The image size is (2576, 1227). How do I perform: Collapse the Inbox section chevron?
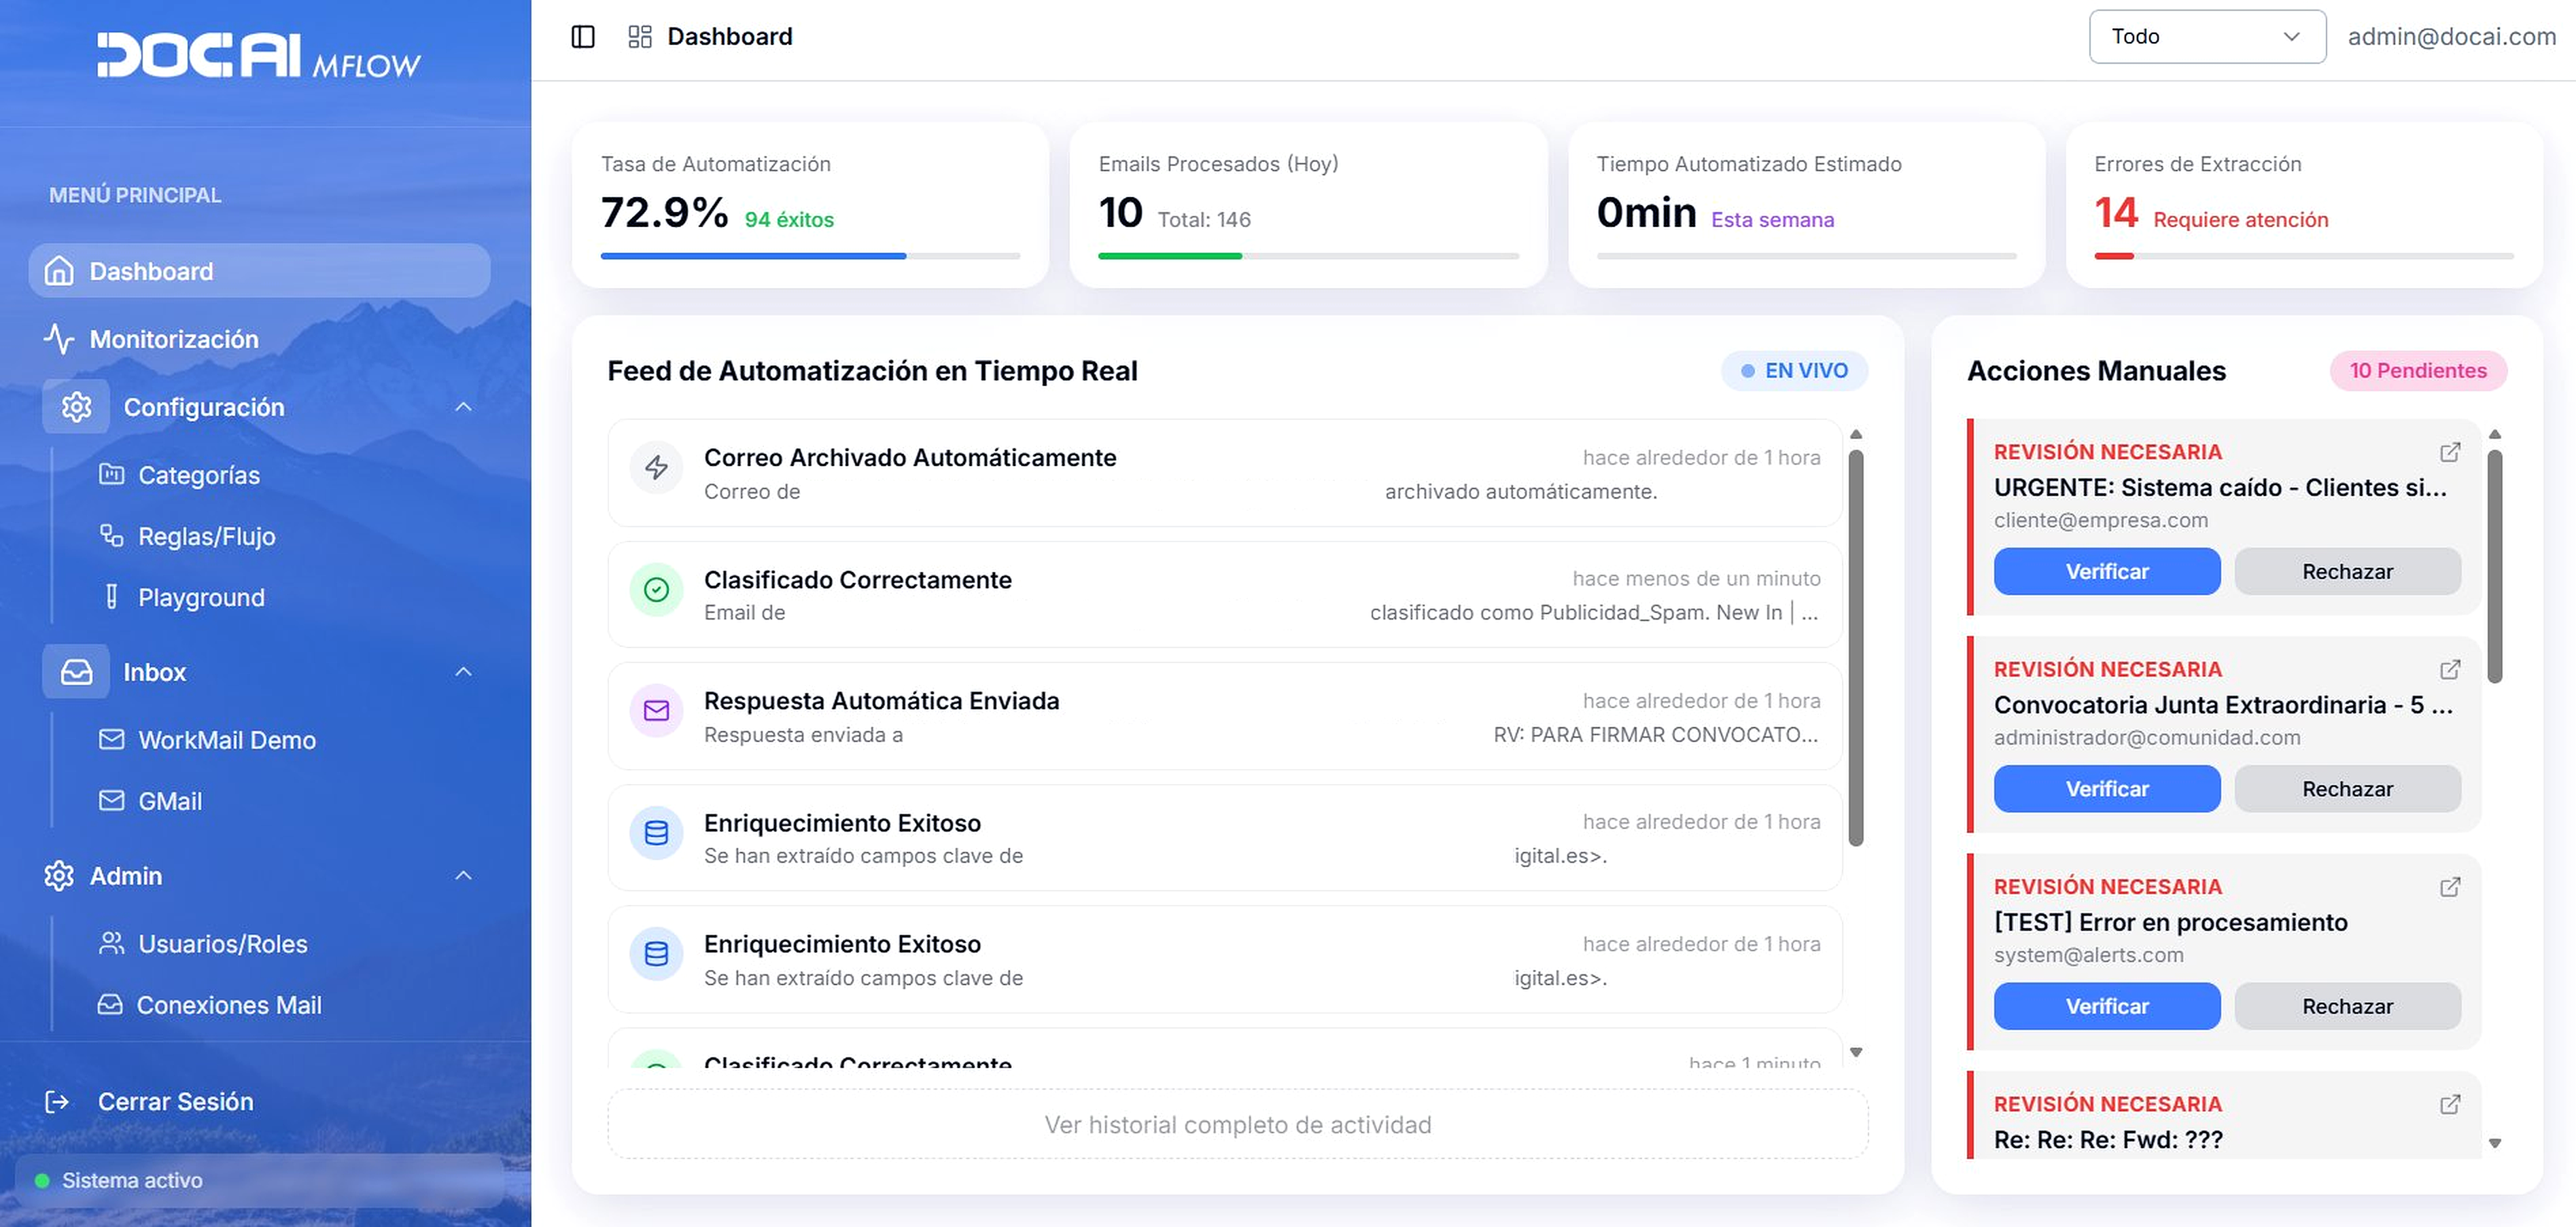463,671
